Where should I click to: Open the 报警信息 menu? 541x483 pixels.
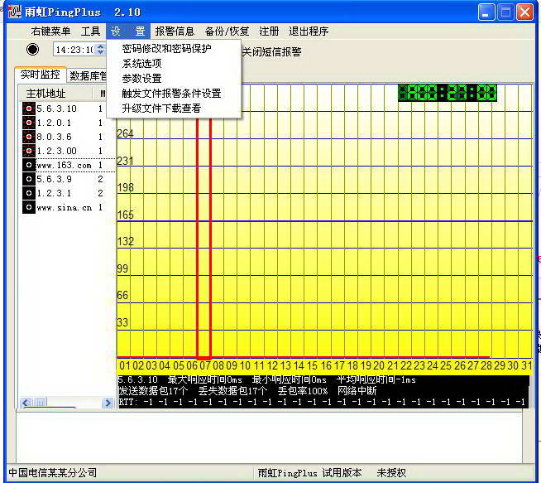tap(175, 31)
